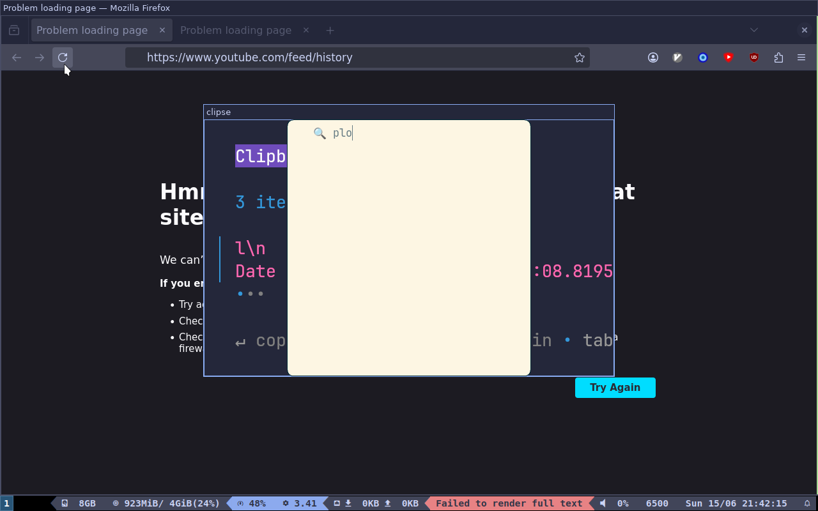
Task: Go forward with the forward arrow
Action: pos(40,57)
